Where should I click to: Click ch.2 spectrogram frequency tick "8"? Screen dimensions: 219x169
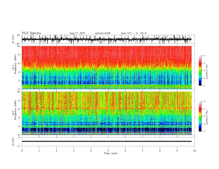(19, 101)
